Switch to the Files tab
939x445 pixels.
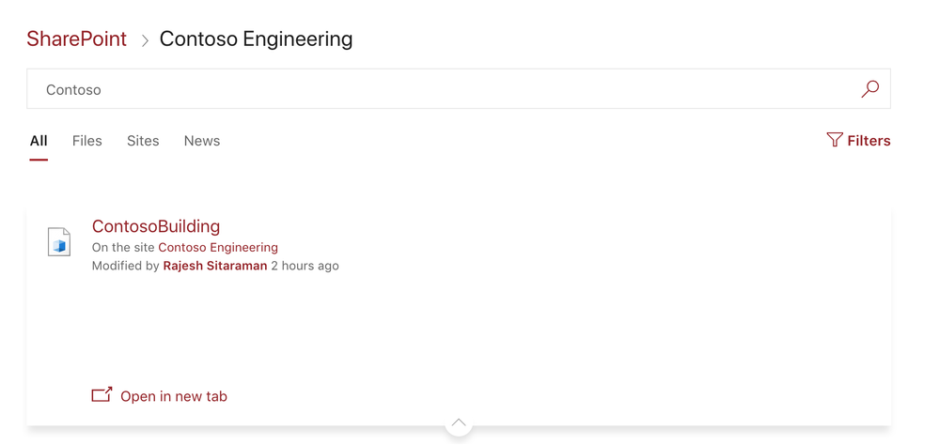86,141
